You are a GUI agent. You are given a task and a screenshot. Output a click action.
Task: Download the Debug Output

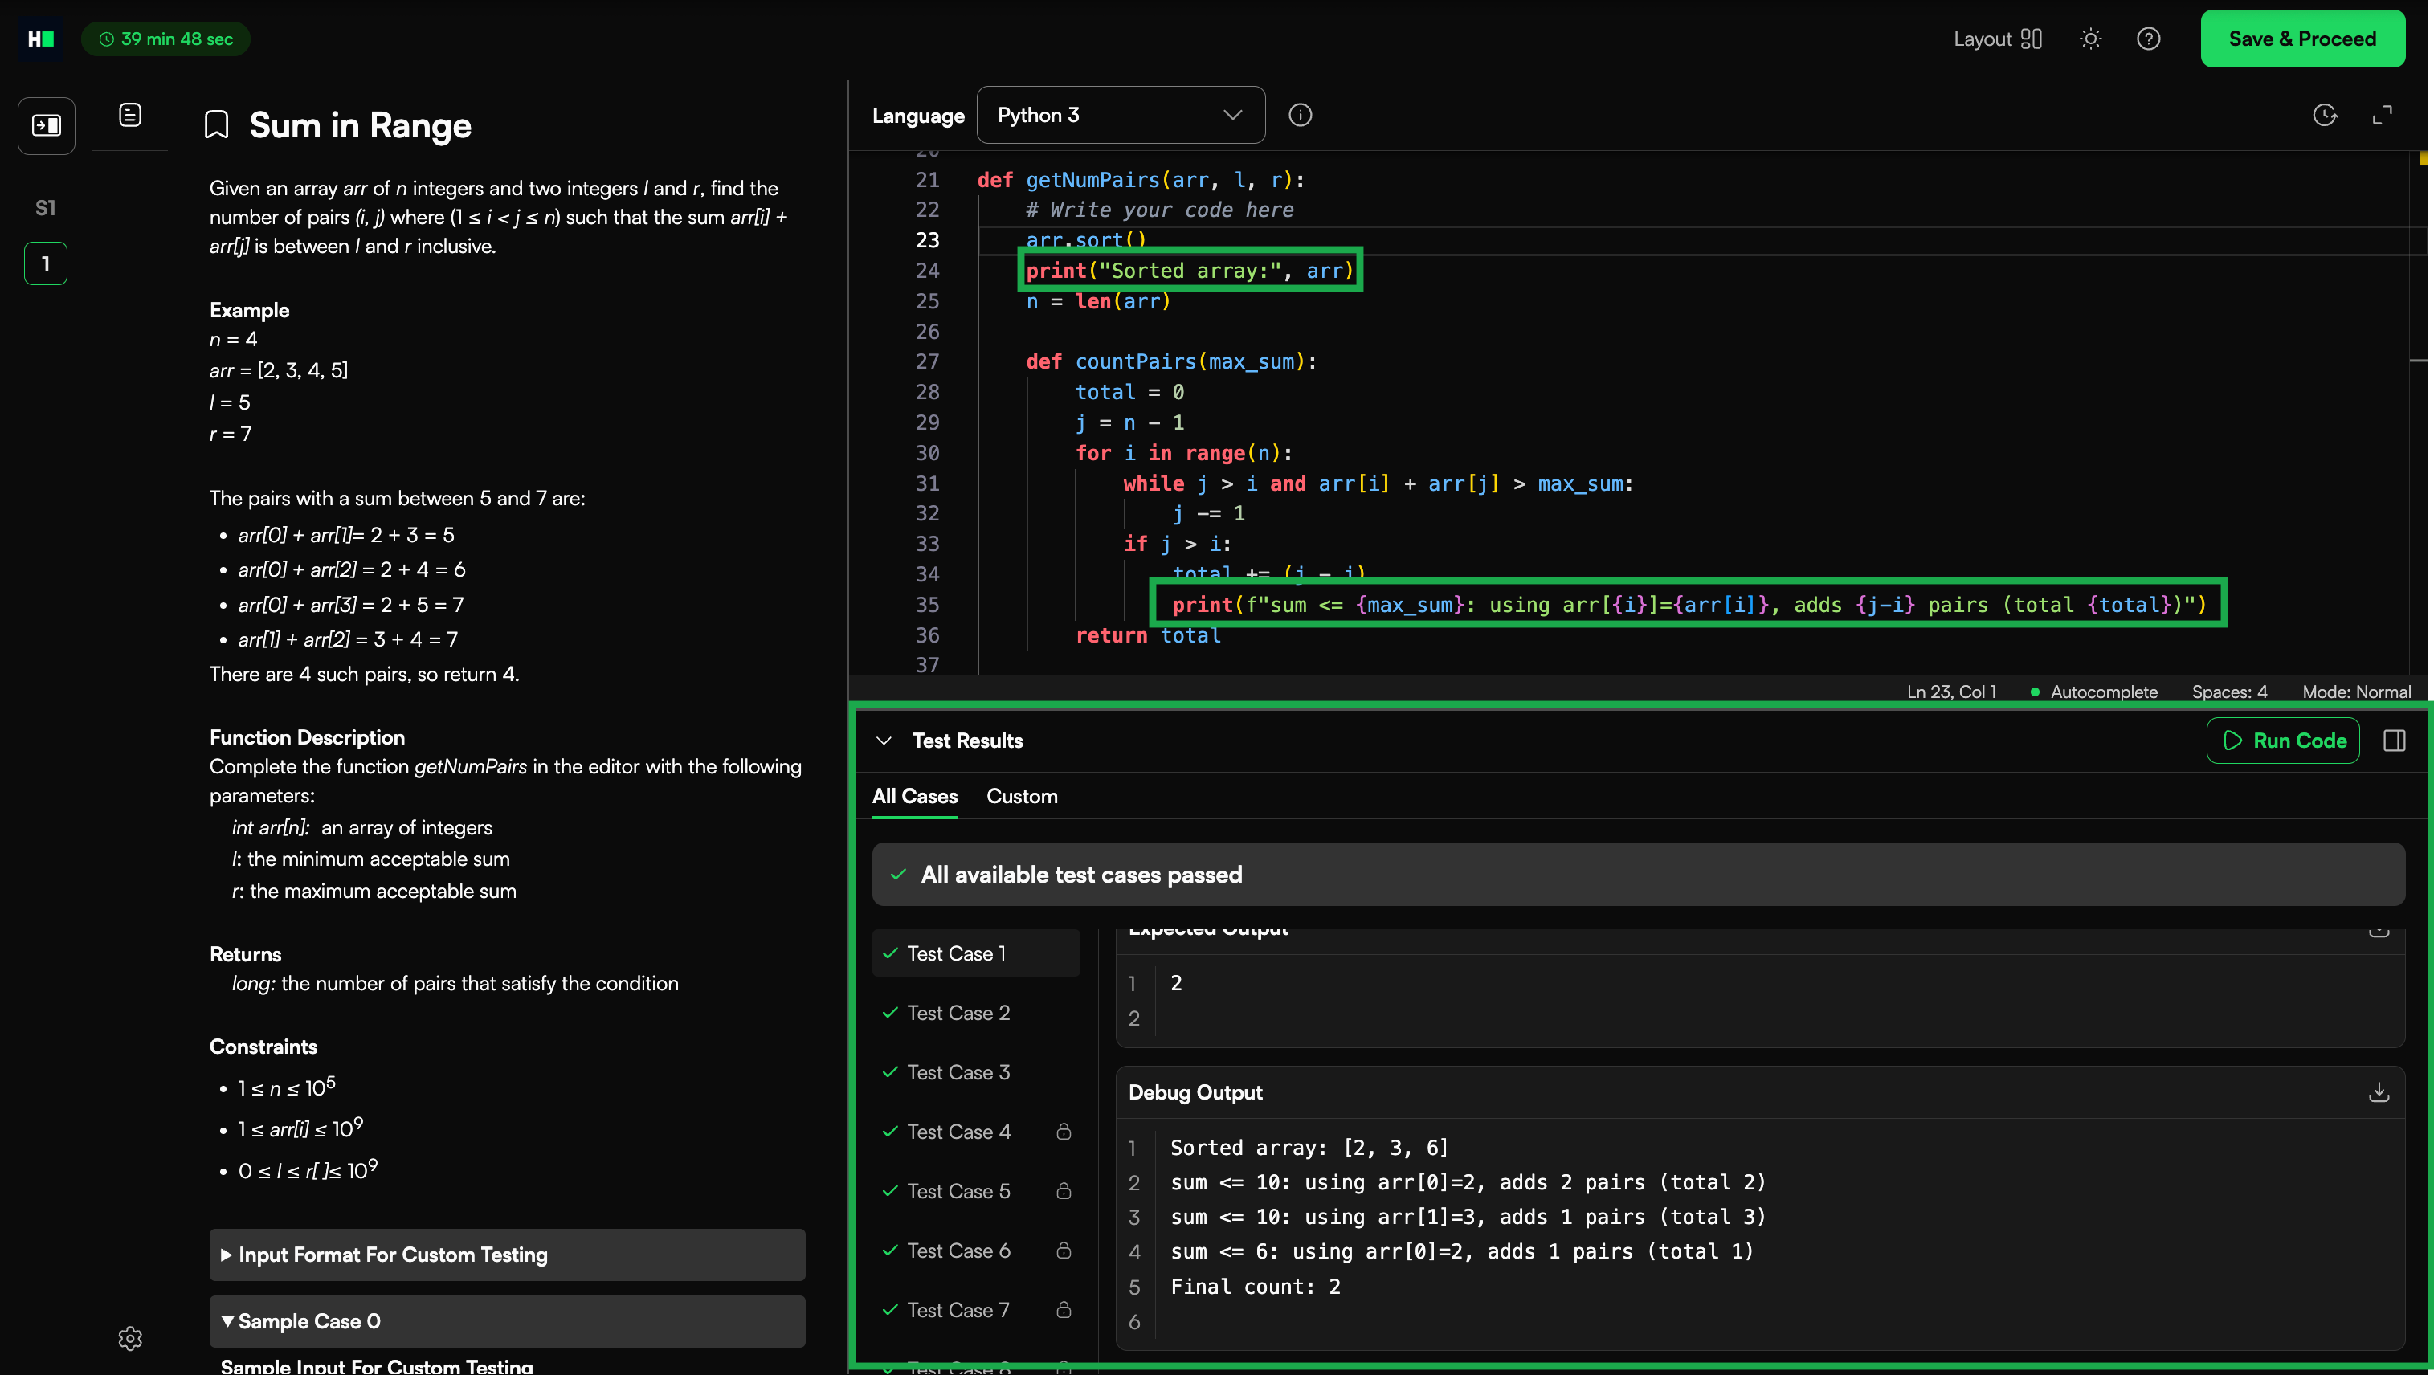[2379, 1092]
